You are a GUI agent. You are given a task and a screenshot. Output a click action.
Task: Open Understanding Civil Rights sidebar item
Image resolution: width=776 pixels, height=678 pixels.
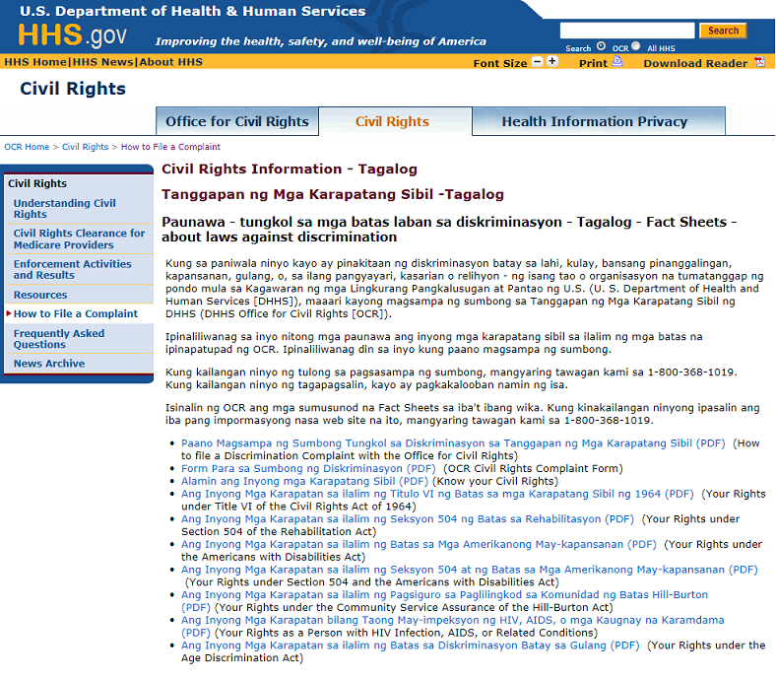point(64,209)
